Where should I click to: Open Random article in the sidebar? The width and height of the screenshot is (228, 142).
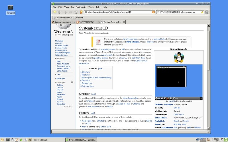click(61, 51)
